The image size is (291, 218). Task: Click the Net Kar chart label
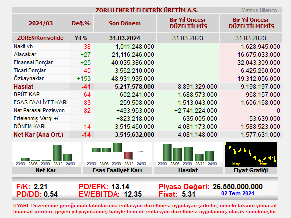(46, 170)
